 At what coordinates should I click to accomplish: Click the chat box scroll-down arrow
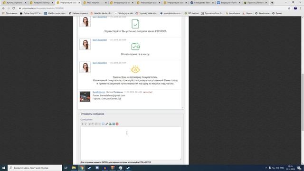tap(182, 108)
